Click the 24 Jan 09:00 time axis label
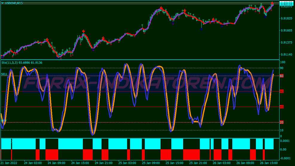Viewport: 295px width, 166px height. pyautogui.click(x=56, y=163)
